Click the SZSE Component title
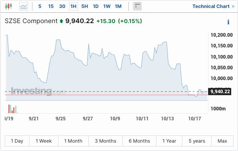Viewport: 238px width, 151px height. tap(31, 21)
